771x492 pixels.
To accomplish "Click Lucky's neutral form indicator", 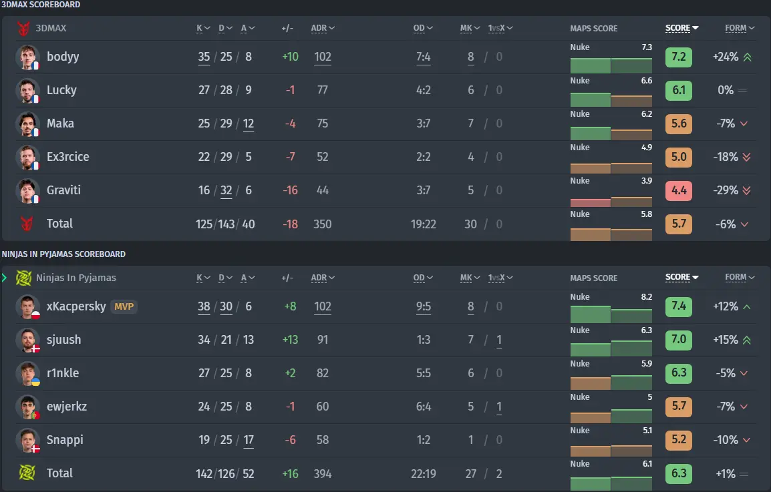I will point(742,90).
